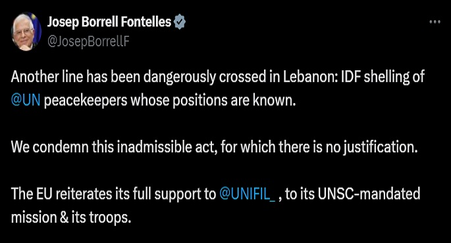Image resolution: width=451 pixels, height=243 pixels.
Task: Click the display name Josep Borrell Fontelles
Action: [x=109, y=22]
